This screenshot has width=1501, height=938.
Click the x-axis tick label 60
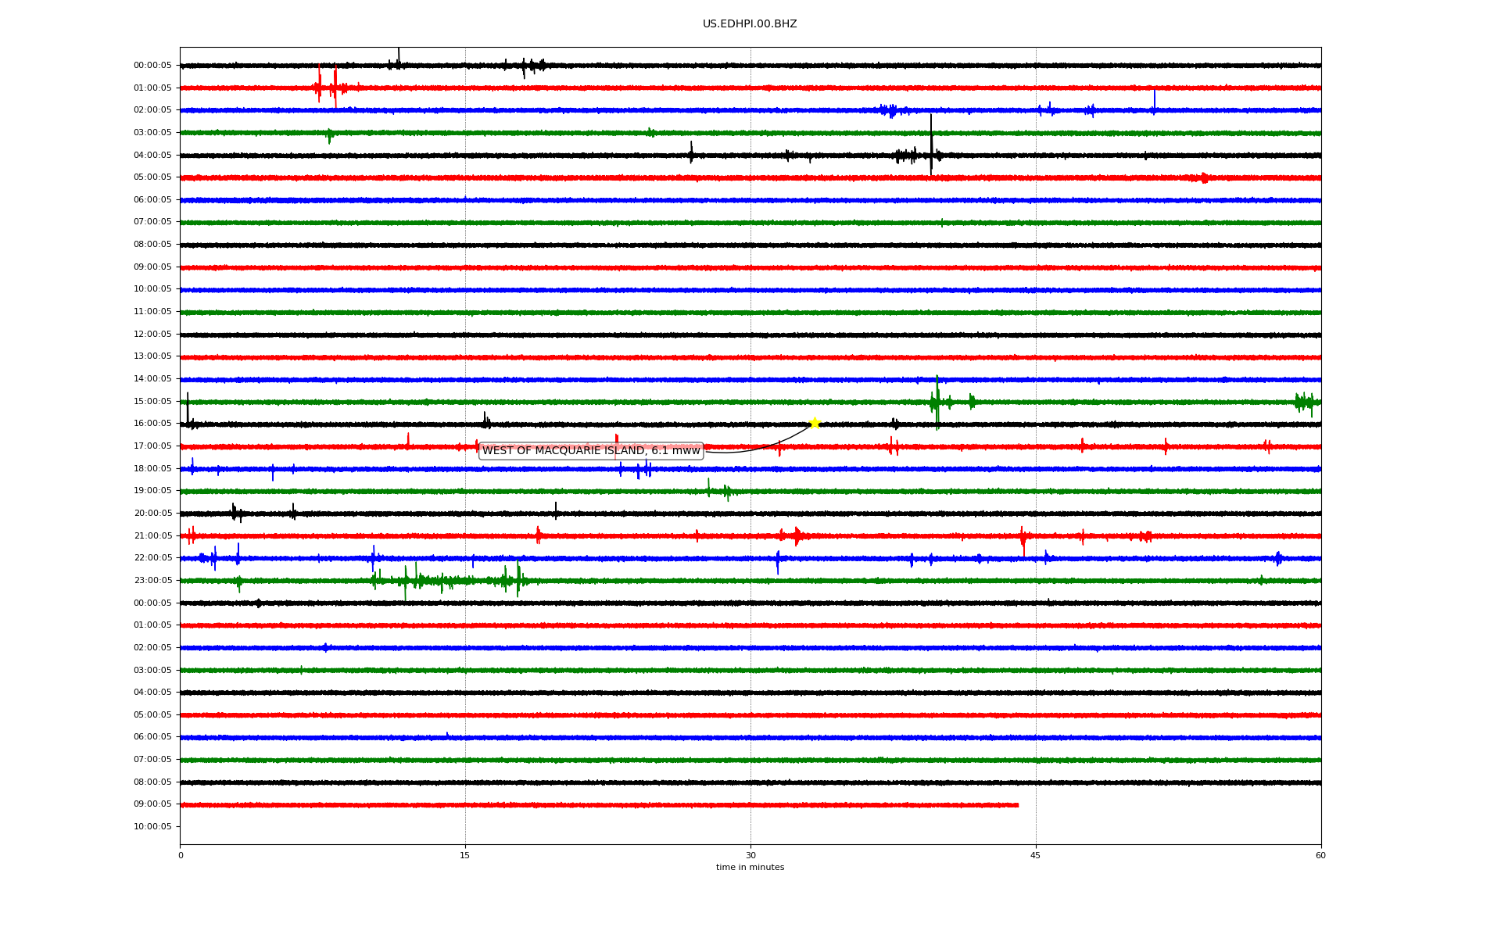[1320, 855]
